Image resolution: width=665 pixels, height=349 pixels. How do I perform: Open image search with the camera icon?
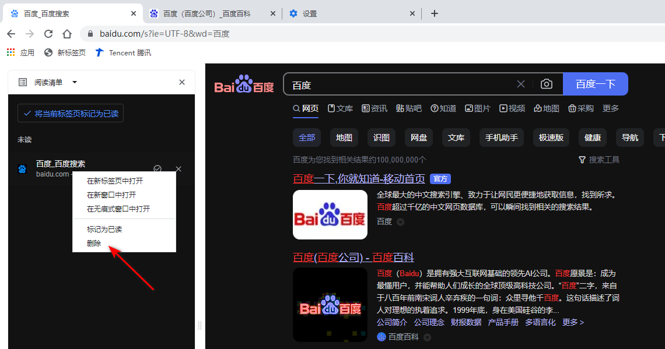pyautogui.click(x=546, y=84)
